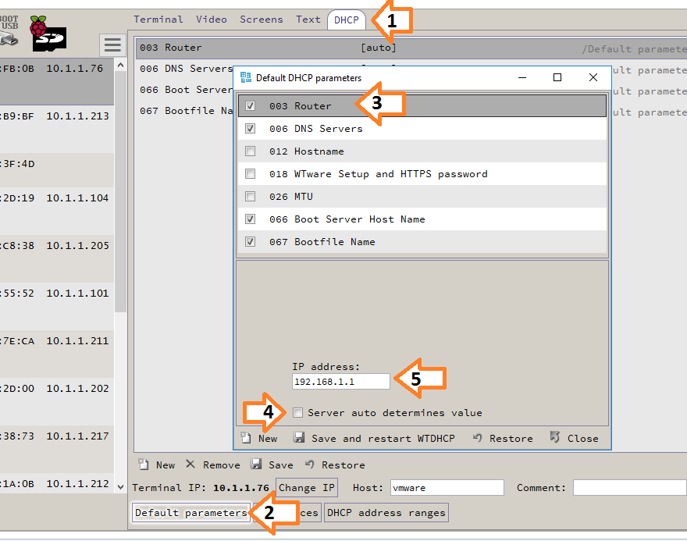Click the Raspberry Pi icon
Screen dimensions: 687x541
(x=39, y=26)
